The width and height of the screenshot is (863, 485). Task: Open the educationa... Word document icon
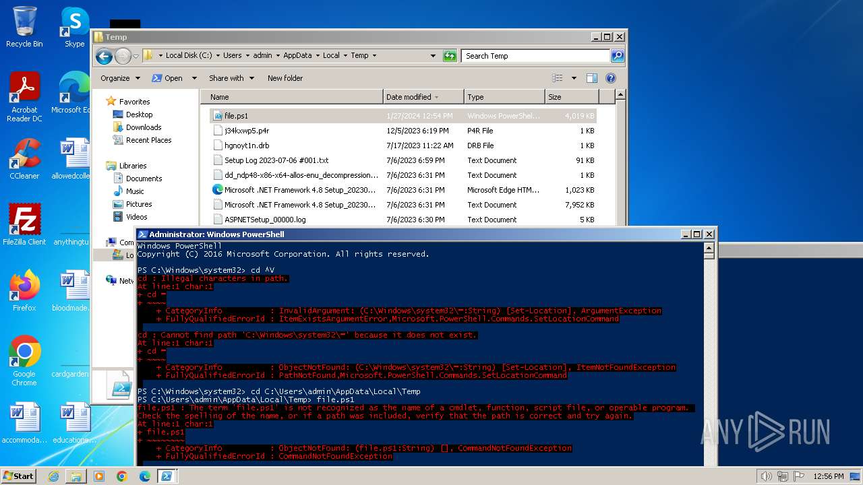point(74,423)
